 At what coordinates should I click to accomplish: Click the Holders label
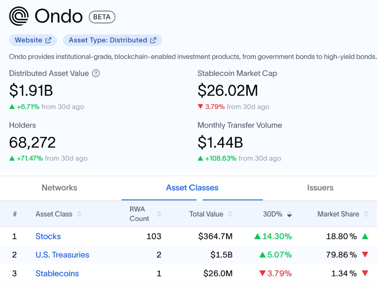pyautogui.click(x=22, y=125)
